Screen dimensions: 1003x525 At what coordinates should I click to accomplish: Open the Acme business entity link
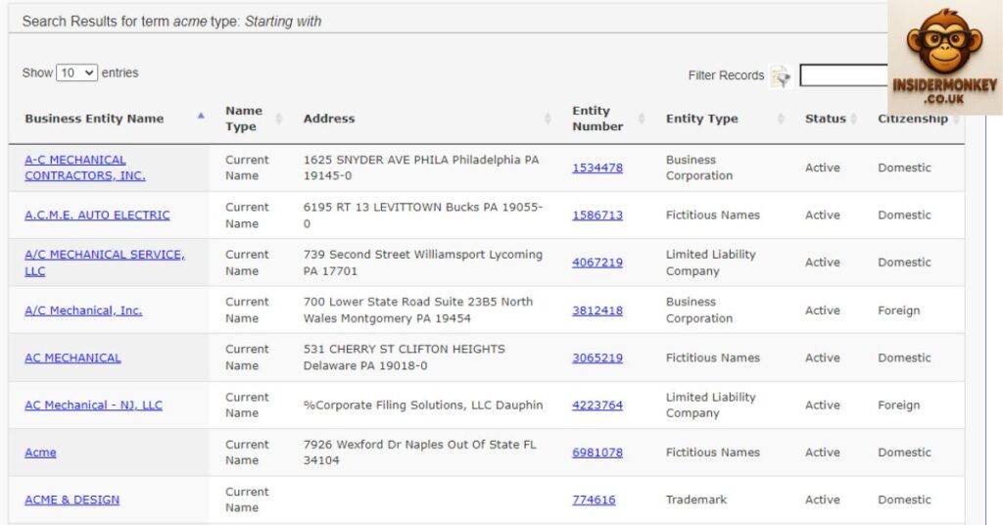tap(40, 453)
